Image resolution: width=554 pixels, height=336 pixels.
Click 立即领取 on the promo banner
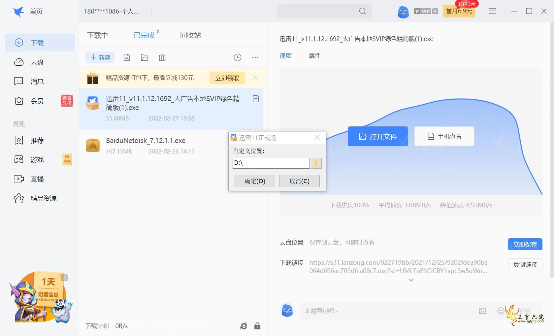coord(227,78)
